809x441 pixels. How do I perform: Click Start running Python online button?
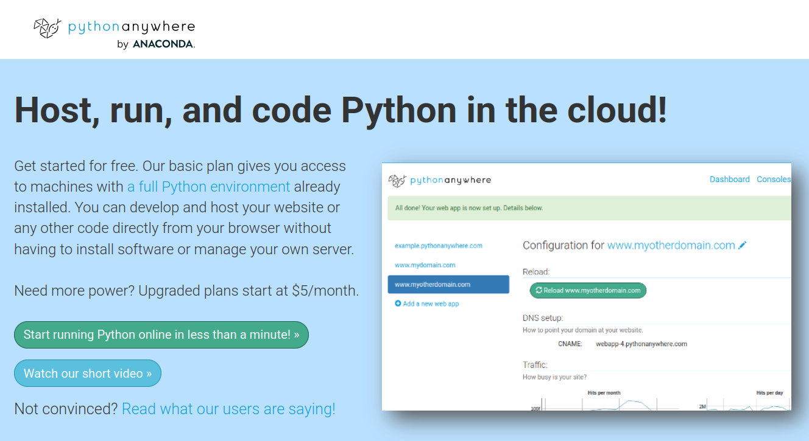161,335
